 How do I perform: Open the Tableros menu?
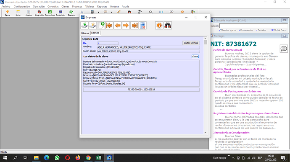tap(90, 6)
